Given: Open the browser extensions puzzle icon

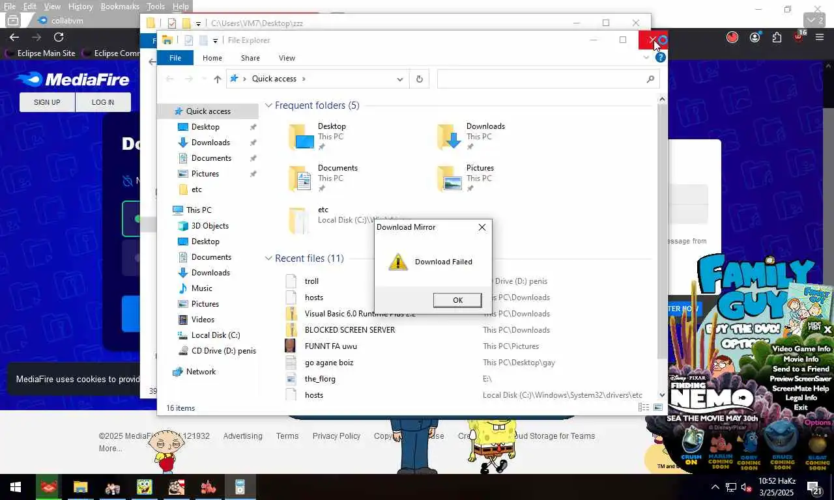Looking at the screenshot, I should (x=777, y=37).
